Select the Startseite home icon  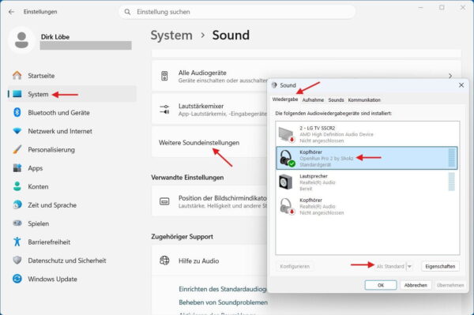coord(17,76)
